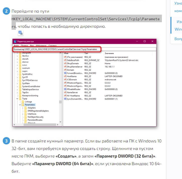Click the string icon of the DataBasePath value
Screen dimensions: 182x179
(65, 60)
